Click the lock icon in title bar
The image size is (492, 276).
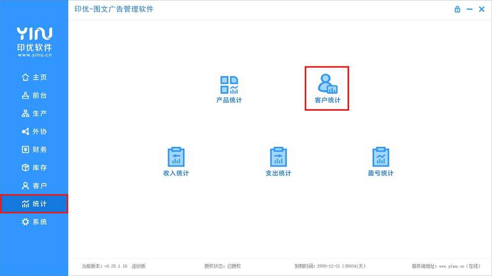(x=457, y=9)
